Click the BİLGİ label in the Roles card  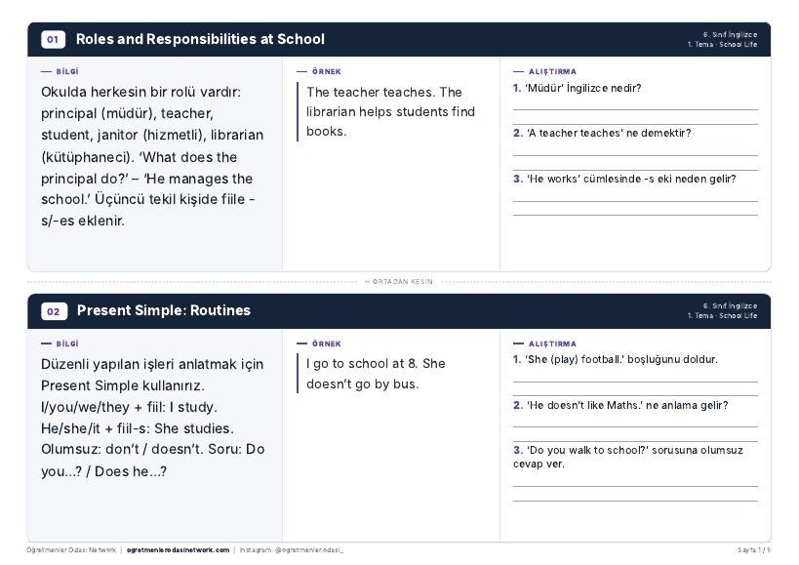click(67, 72)
